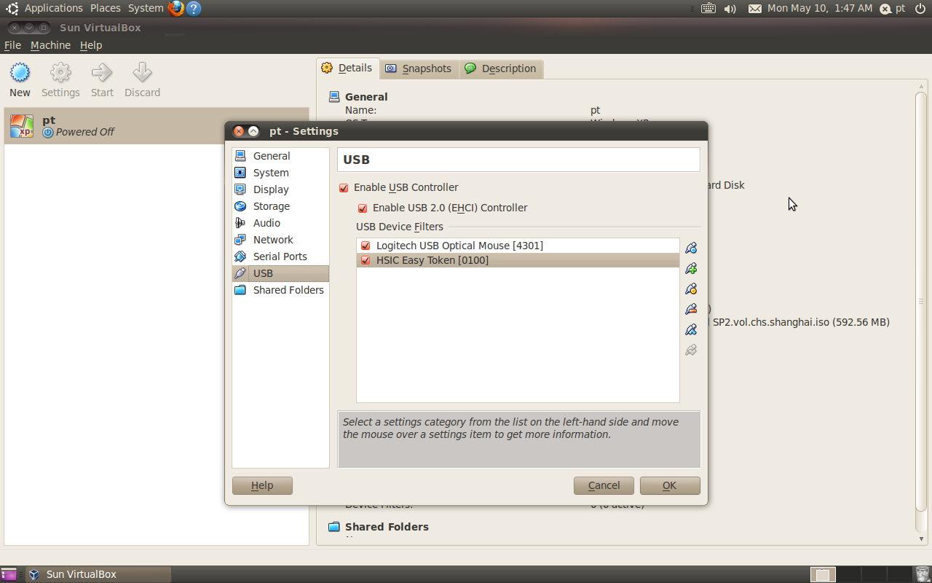
Task: Open the Places menu
Action: [106, 8]
